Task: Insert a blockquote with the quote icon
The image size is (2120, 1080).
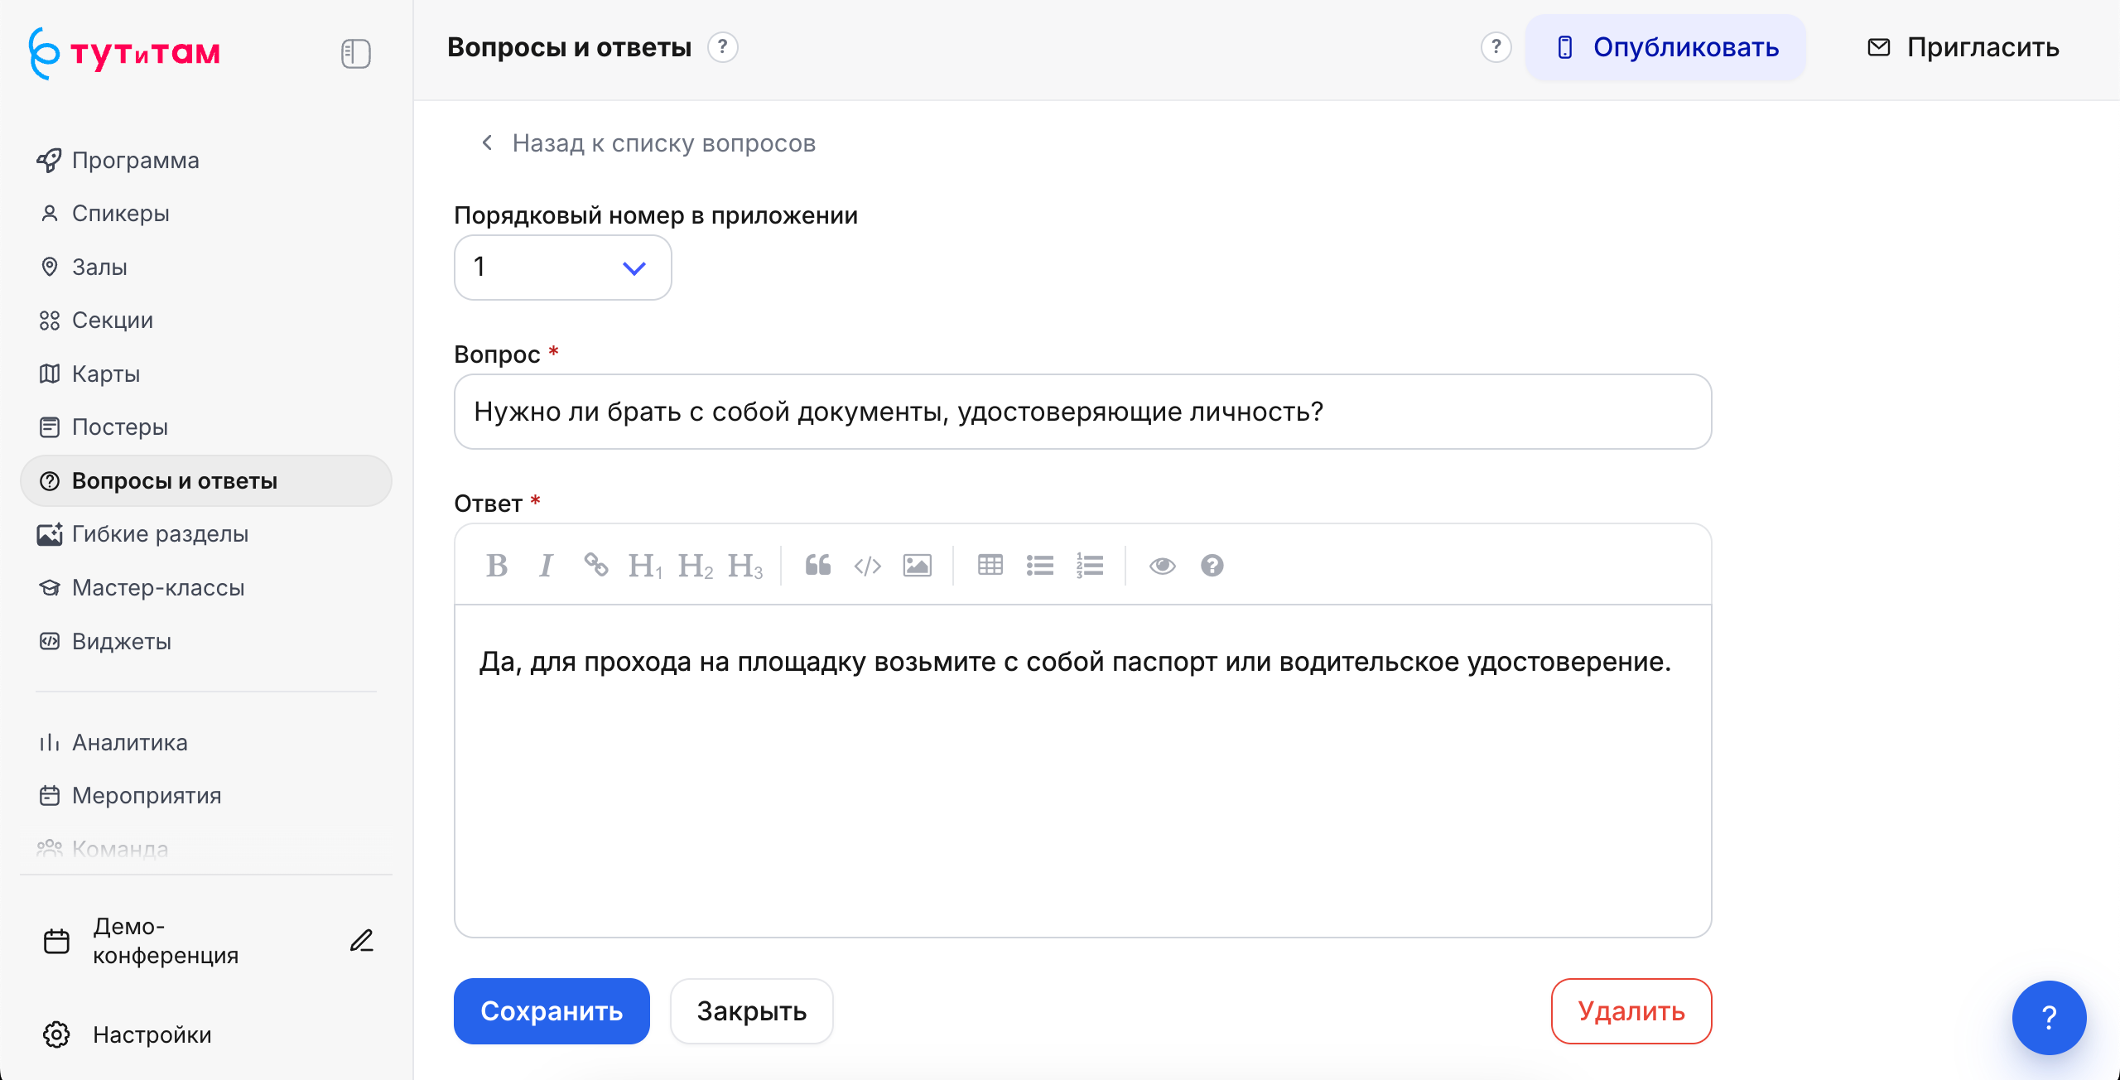Action: [818, 566]
